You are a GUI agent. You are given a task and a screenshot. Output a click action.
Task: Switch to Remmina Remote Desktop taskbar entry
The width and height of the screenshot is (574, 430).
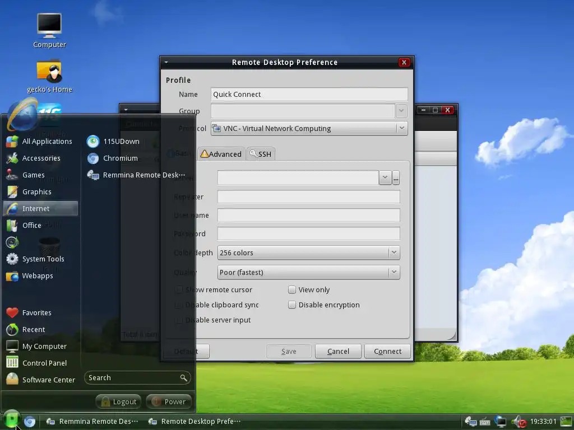pyautogui.click(x=92, y=422)
